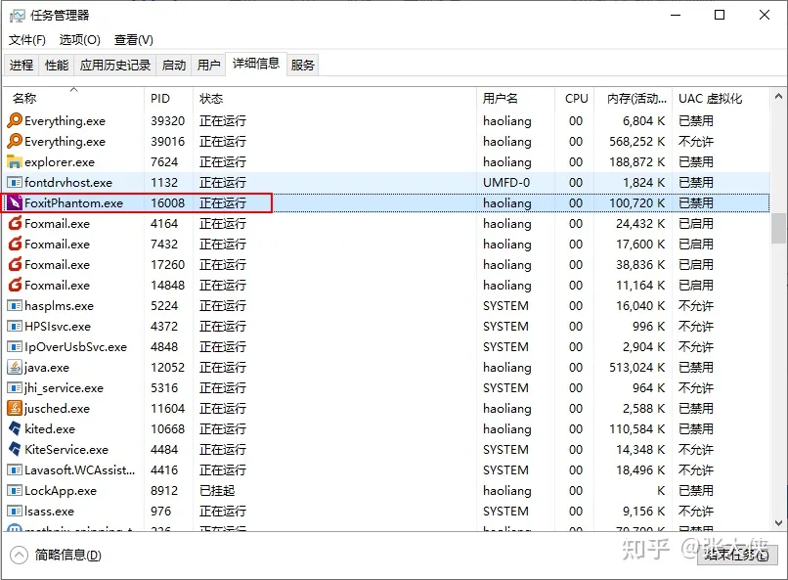Click the kited.exe Kite icon

(x=15, y=428)
